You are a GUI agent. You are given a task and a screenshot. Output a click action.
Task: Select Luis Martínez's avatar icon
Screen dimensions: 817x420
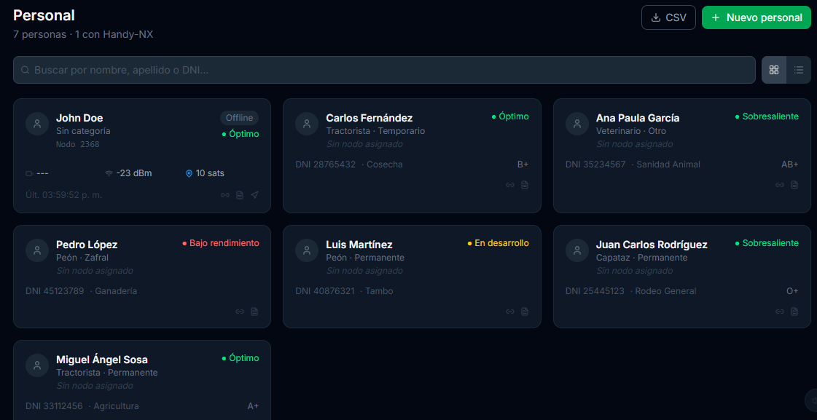[x=307, y=250]
